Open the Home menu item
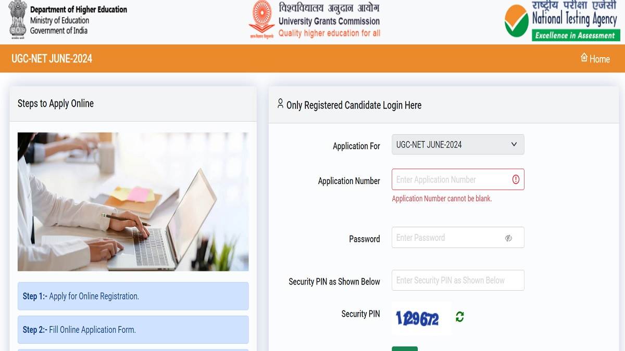 [595, 58]
